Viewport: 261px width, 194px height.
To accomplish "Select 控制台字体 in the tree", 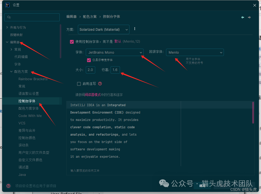I will pos(27,101).
